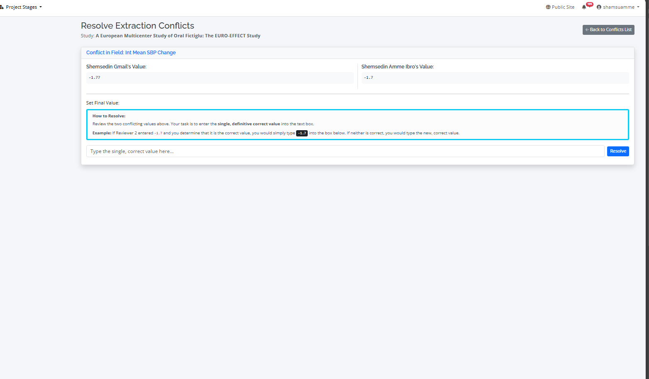Click the globe icon beside Public Site
This screenshot has width=649, height=379.
548,7
